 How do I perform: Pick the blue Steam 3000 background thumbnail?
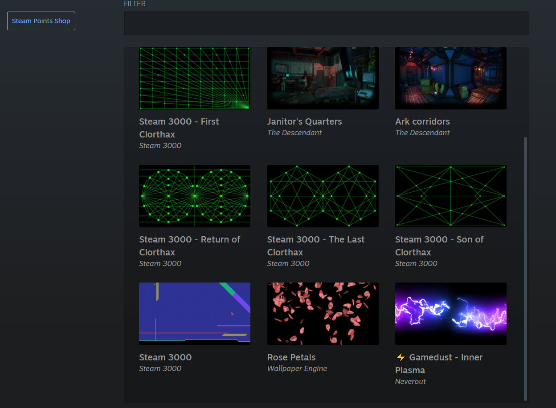195,314
